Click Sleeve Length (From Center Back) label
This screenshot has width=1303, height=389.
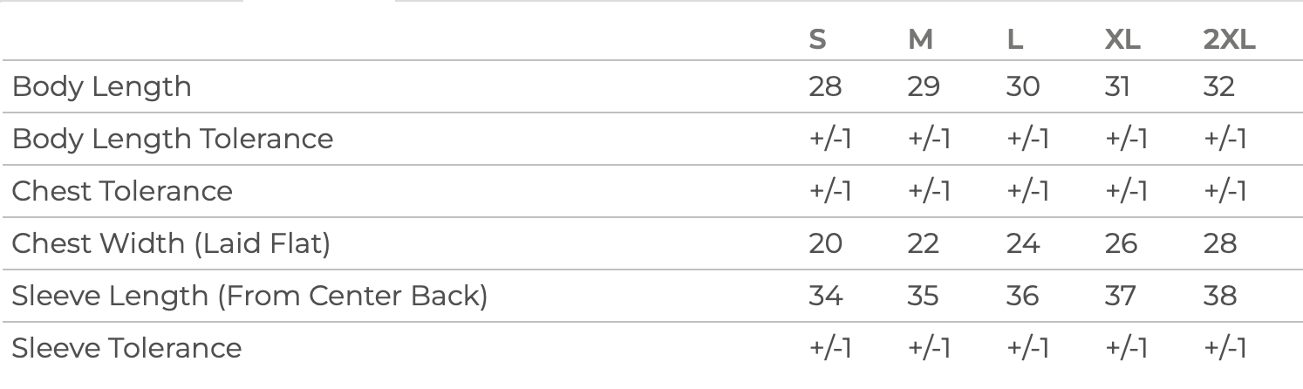pyautogui.click(x=249, y=296)
